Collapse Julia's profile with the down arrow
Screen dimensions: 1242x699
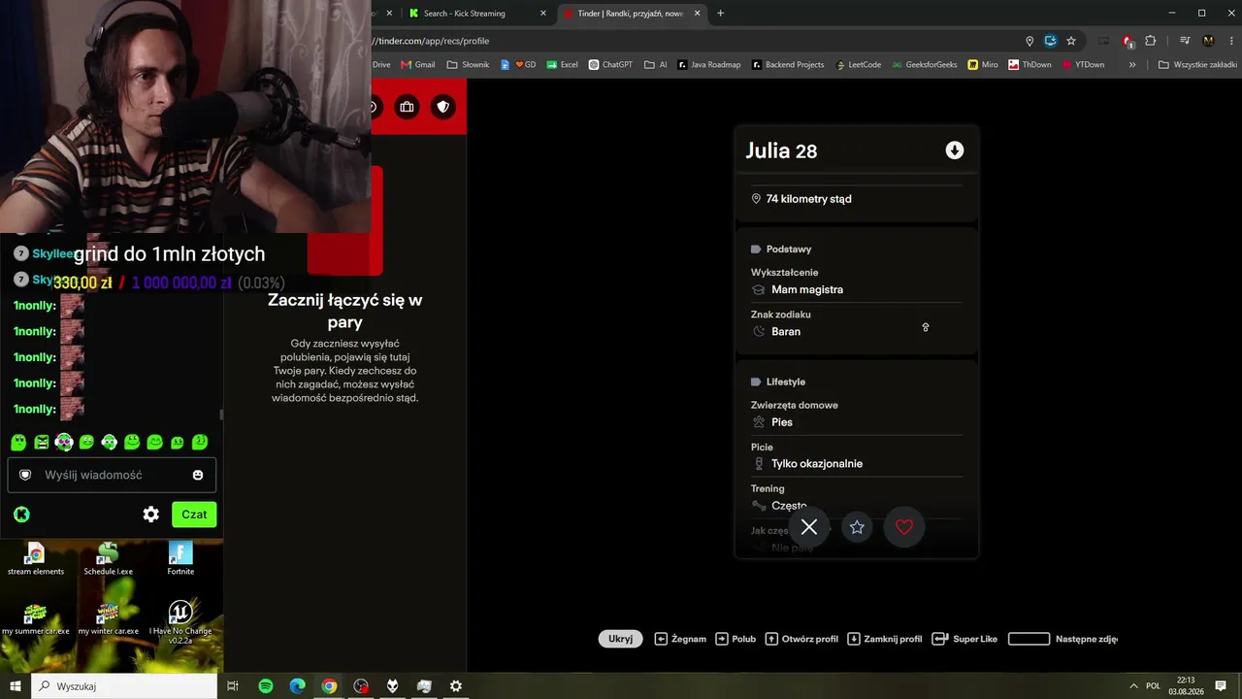pos(955,150)
